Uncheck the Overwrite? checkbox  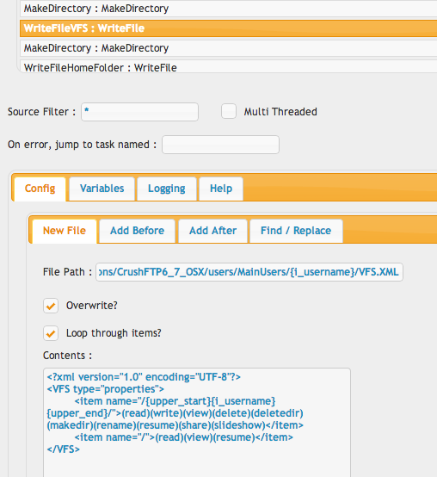(x=51, y=306)
